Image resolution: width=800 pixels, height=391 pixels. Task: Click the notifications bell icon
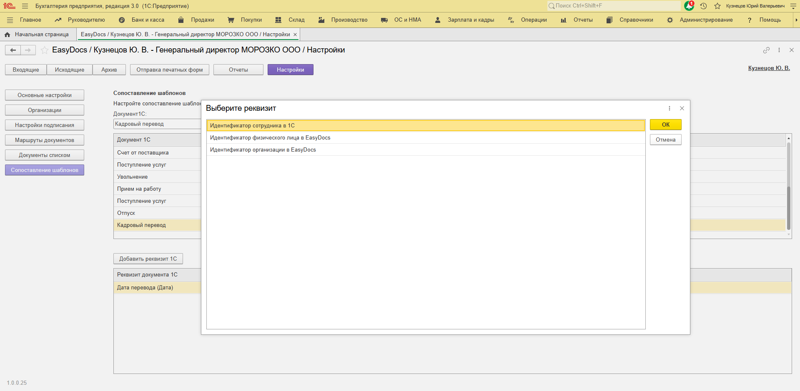[689, 6]
